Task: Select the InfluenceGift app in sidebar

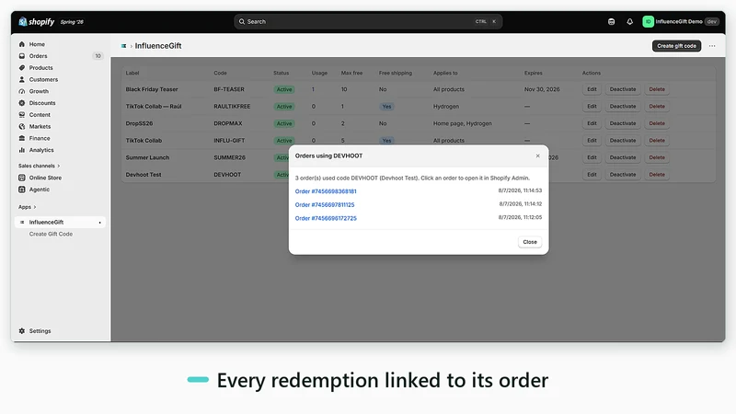Action: (x=60, y=222)
